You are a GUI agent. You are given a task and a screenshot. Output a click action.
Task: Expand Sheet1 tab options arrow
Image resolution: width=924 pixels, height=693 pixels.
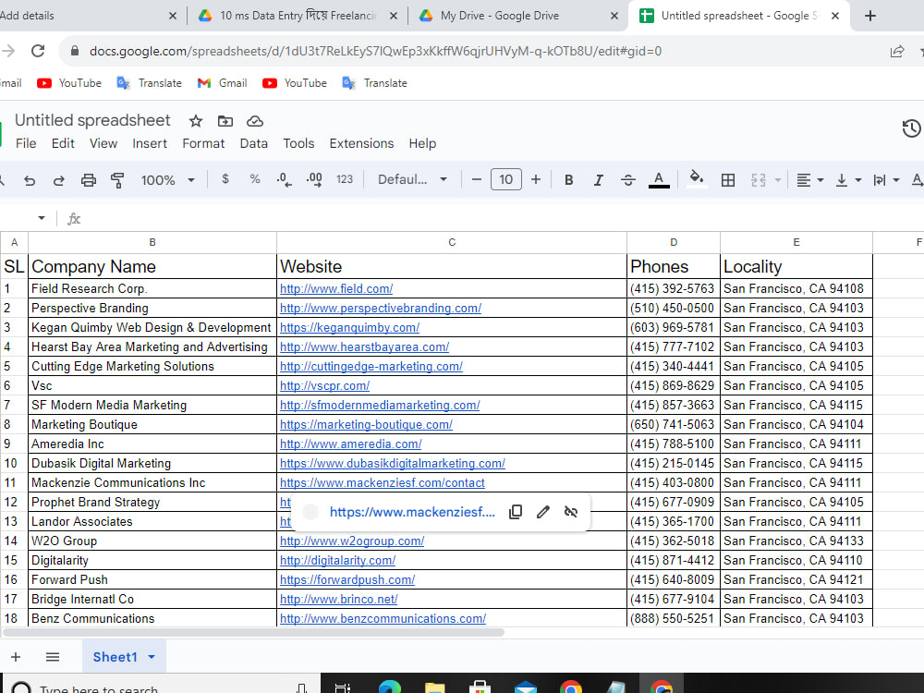click(x=152, y=656)
